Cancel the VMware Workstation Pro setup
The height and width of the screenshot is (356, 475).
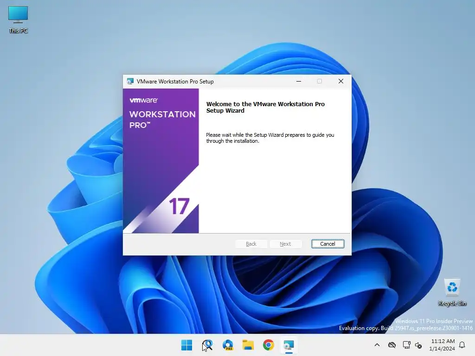[327, 244]
